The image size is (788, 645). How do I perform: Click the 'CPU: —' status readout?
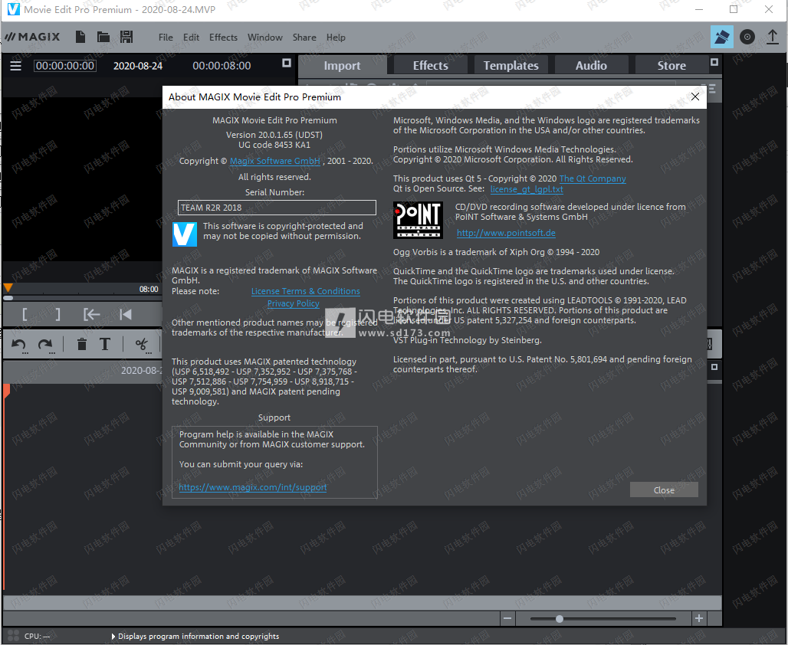(x=38, y=637)
